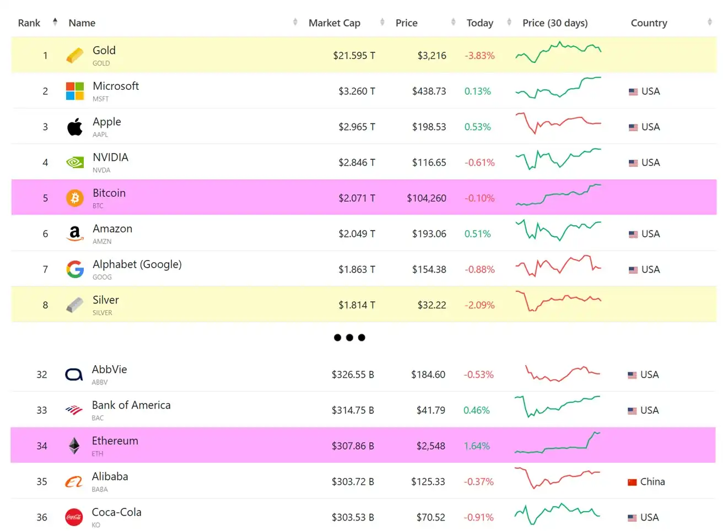Click the Today column header
The image size is (728, 531).
480,23
